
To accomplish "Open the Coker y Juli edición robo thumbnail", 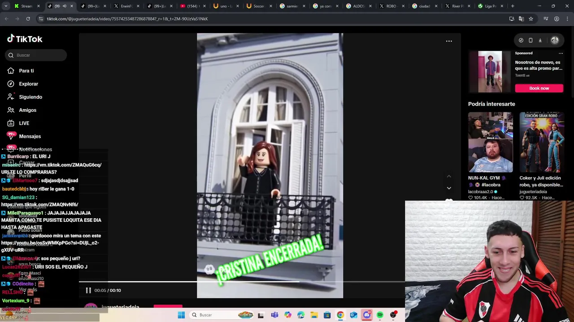I will (542, 142).
